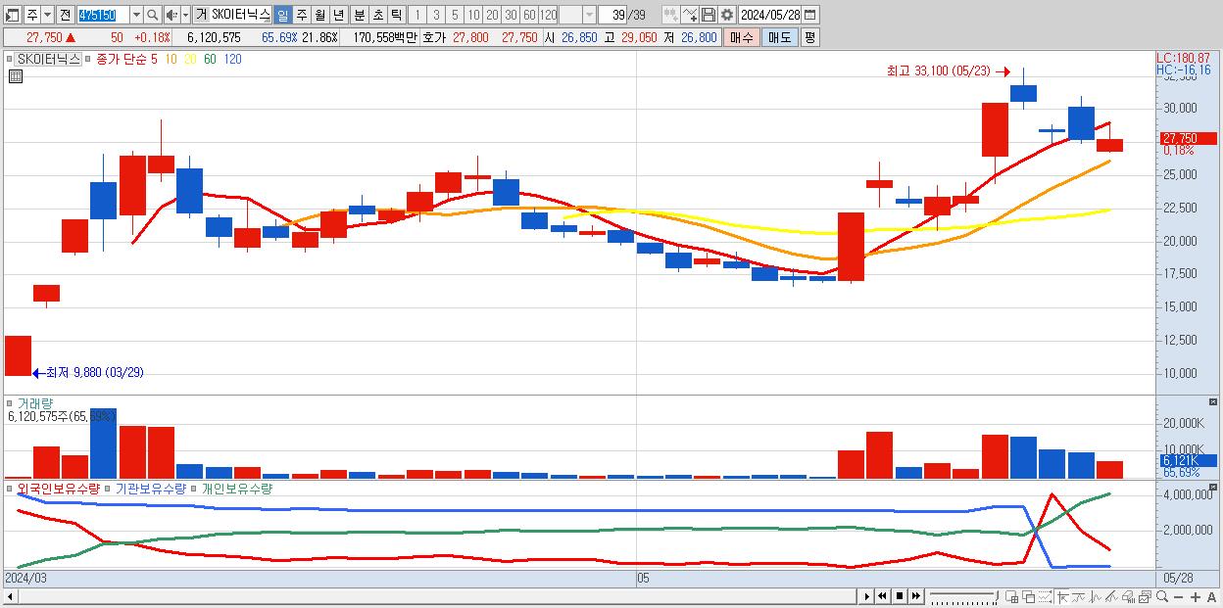Viewport: 1223px width, 608px height.
Task: Click the rewind button in bottom bar
Action: click(x=883, y=596)
